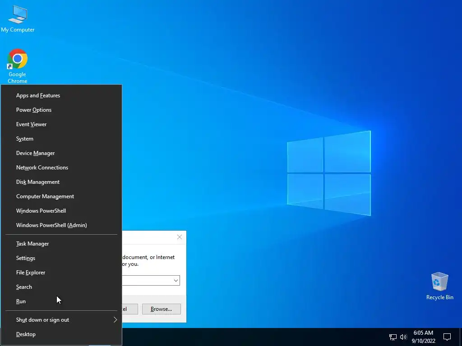Open Settings from the menu
The width and height of the screenshot is (462, 346).
[61, 258]
